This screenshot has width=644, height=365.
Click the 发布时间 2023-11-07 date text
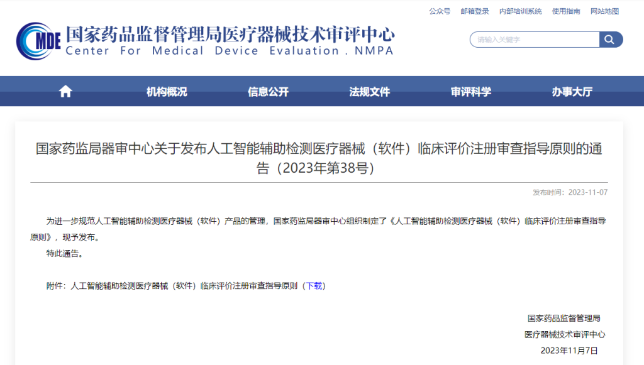pyautogui.click(x=570, y=192)
